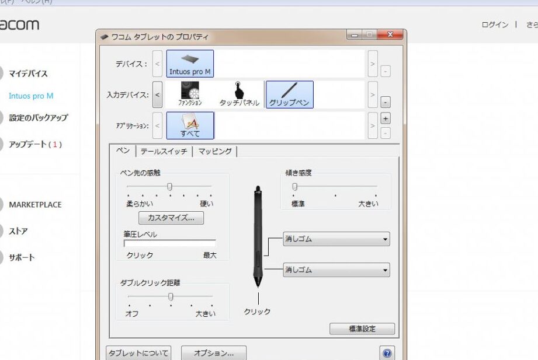Click the 筆圧レベル pressure bar
This screenshot has width=538, height=360.
click(x=170, y=243)
